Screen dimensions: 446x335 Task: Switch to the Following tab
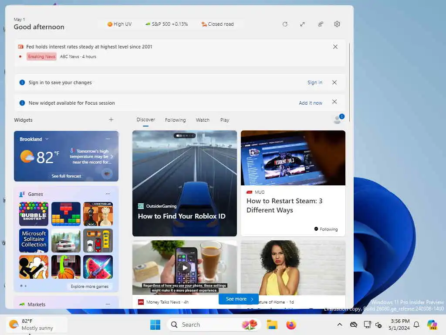175,120
